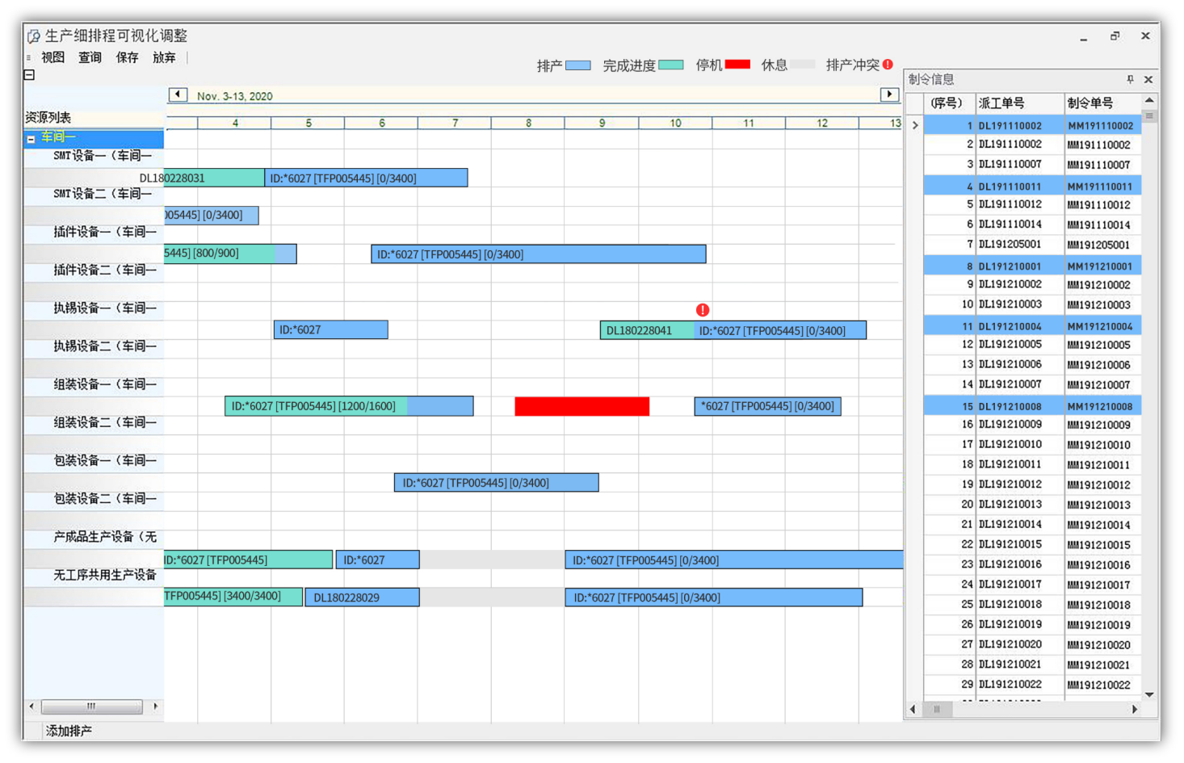Click 保存 to save the schedule
Image resolution: width=1184 pixels, height=763 pixels.
pyautogui.click(x=127, y=57)
